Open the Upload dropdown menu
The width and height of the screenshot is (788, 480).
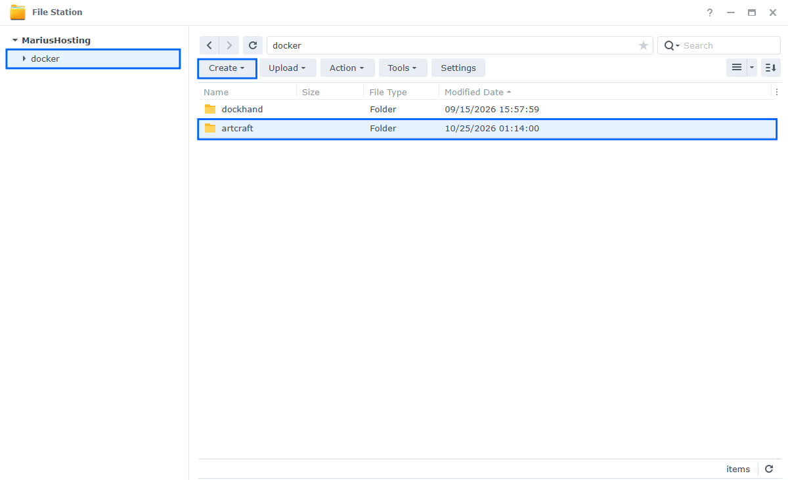tap(288, 68)
